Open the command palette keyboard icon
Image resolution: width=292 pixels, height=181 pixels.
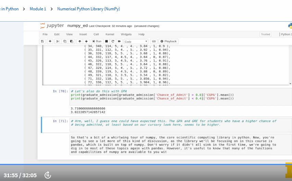[x=154, y=41]
